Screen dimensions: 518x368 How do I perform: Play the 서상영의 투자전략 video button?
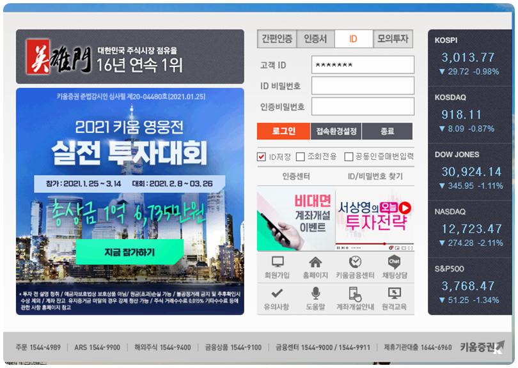(405, 208)
